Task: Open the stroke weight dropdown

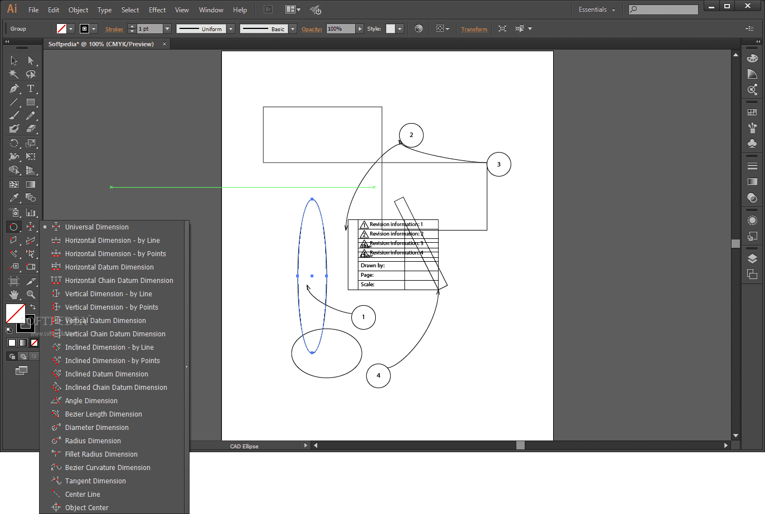Action: (x=167, y=29)
